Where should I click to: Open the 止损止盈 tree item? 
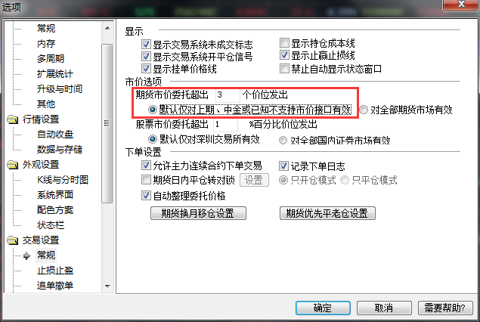(x=55, y=271)
